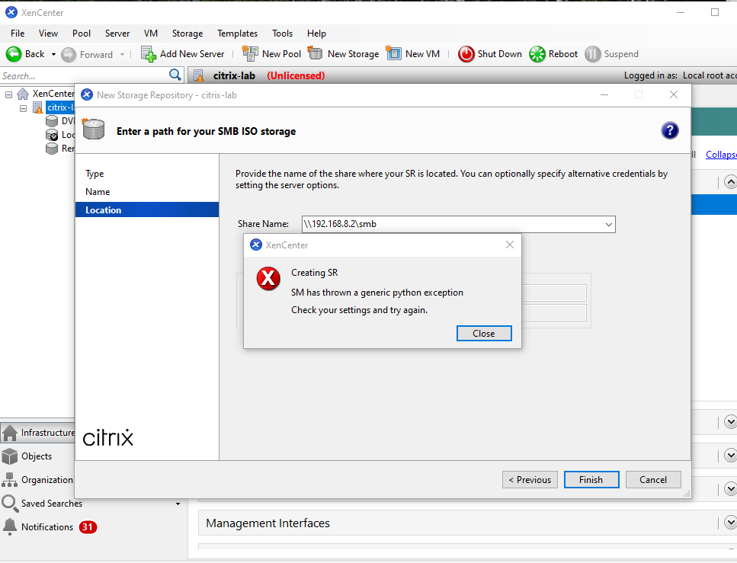Viewport: 737px width, 563px height.
Task: Expand the Management Interfaces section chevron
Action: [x=730, y=522]
